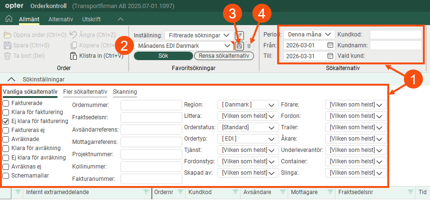Expand the Ordertyp dropdown set to EDI
The height and width of the screenshot is (204, 430).
(247, 138)
